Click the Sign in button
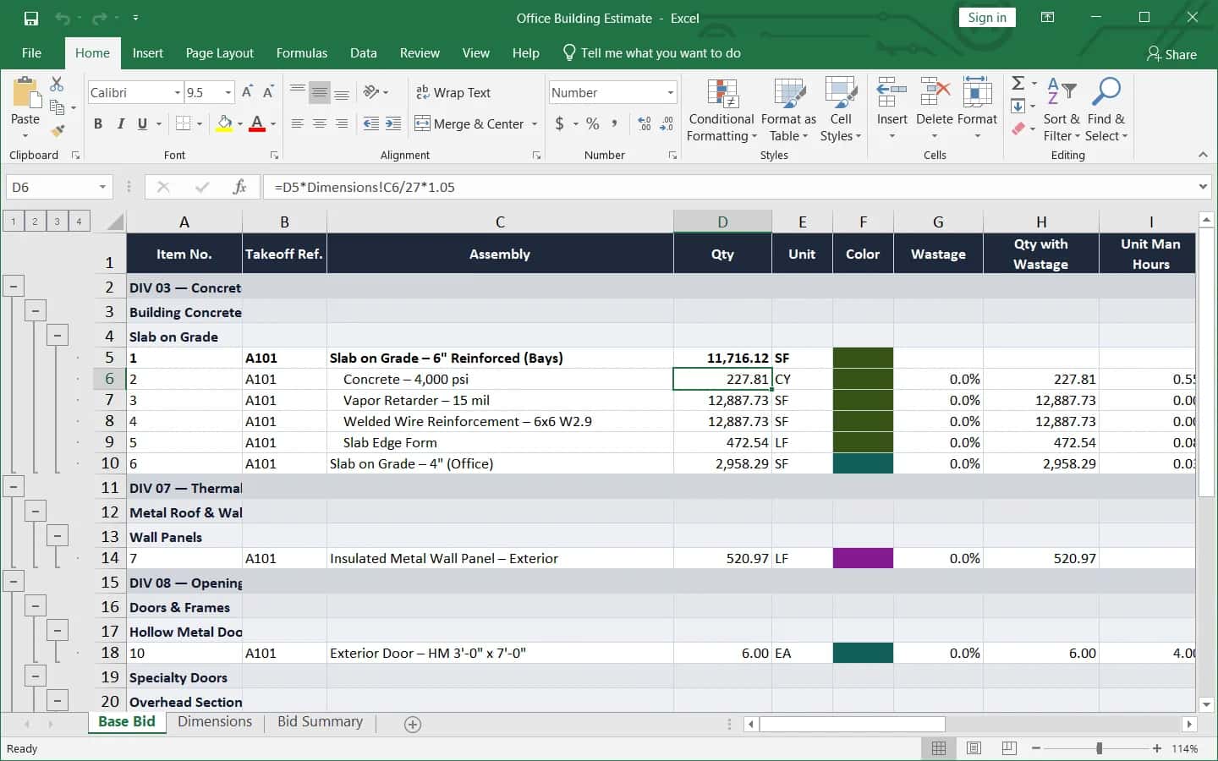This screenshot has height=761, width=1218. coord(987,18)
